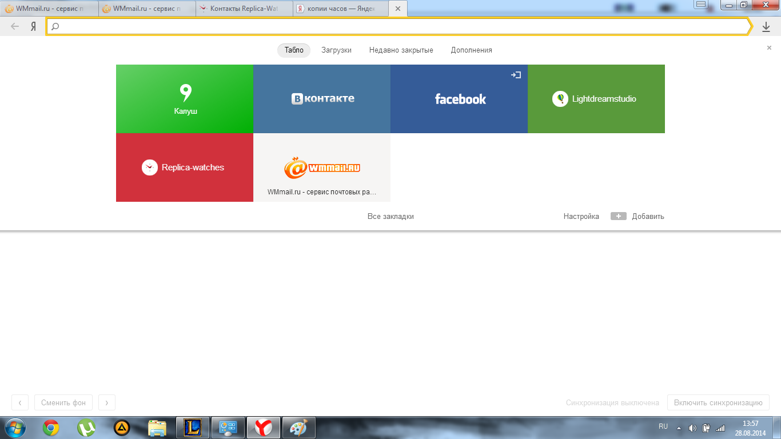The height and width of the screenshot is (439, 781).
Task: Click the Yandex "Я" home icon
Action: tap(34, 26)
